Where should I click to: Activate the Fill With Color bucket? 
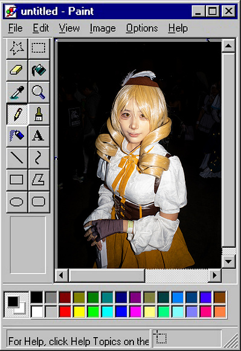point(39,70)
